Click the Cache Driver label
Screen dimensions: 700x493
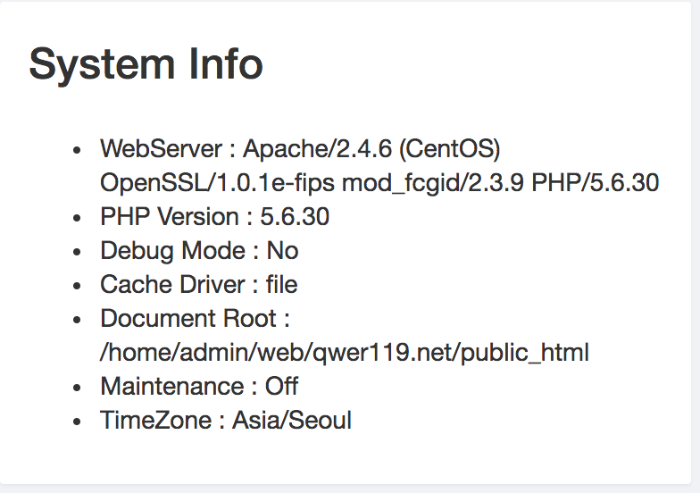[x=172, y=285]
